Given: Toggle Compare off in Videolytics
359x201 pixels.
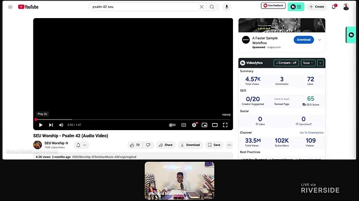Looking at the screenshot, I should click(286, 63).
